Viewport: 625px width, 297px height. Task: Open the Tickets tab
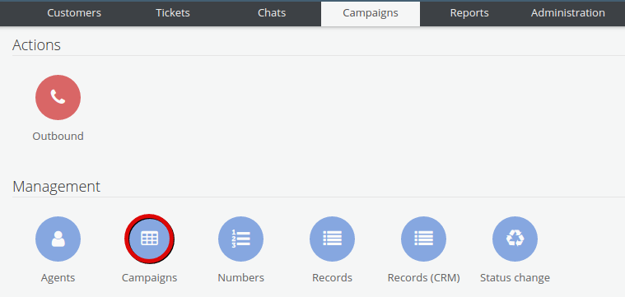click(173, 13)
